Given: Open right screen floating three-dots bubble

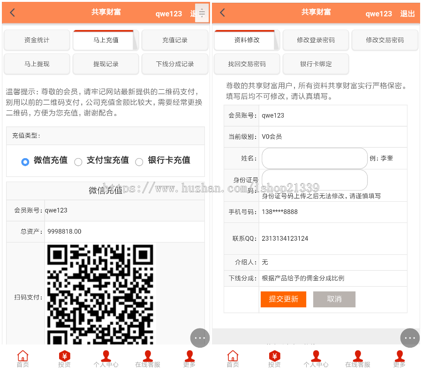Looking at the screenshot, I should point(410,338).
